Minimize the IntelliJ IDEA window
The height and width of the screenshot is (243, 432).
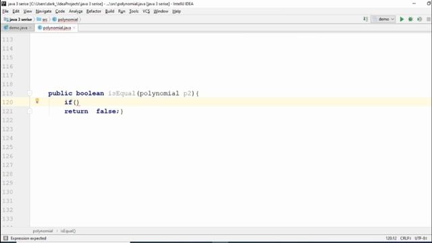coord(414,3)
